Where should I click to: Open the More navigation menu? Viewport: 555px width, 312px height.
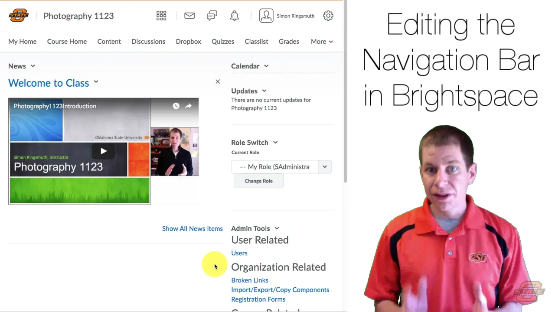[322, 42]
